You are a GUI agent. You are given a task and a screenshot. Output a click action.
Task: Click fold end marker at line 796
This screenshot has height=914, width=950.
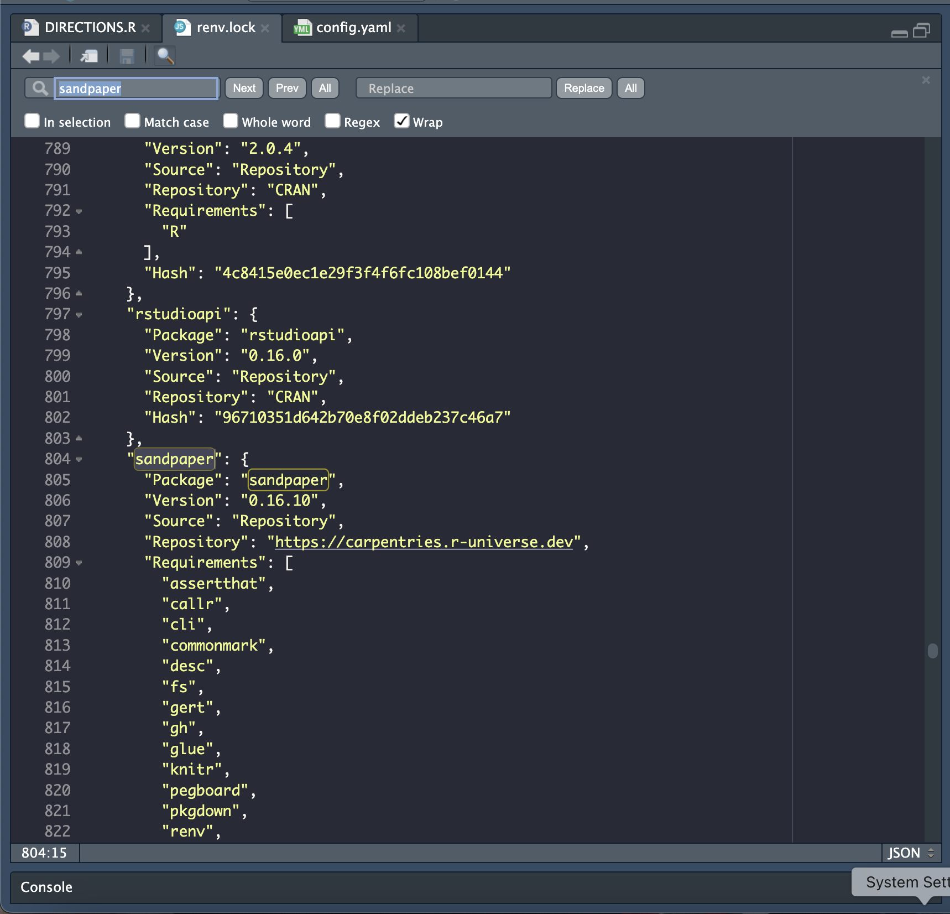(79, 293)
